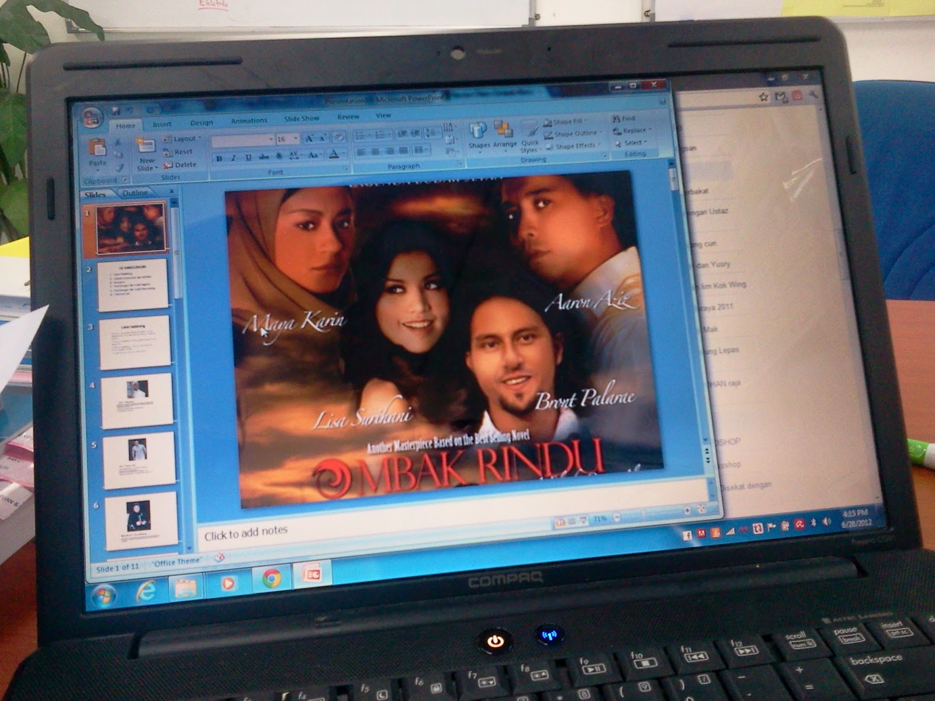Switch to the Insert ribbon tab
This screenshot has height=701, width=935.
(162, 124)
